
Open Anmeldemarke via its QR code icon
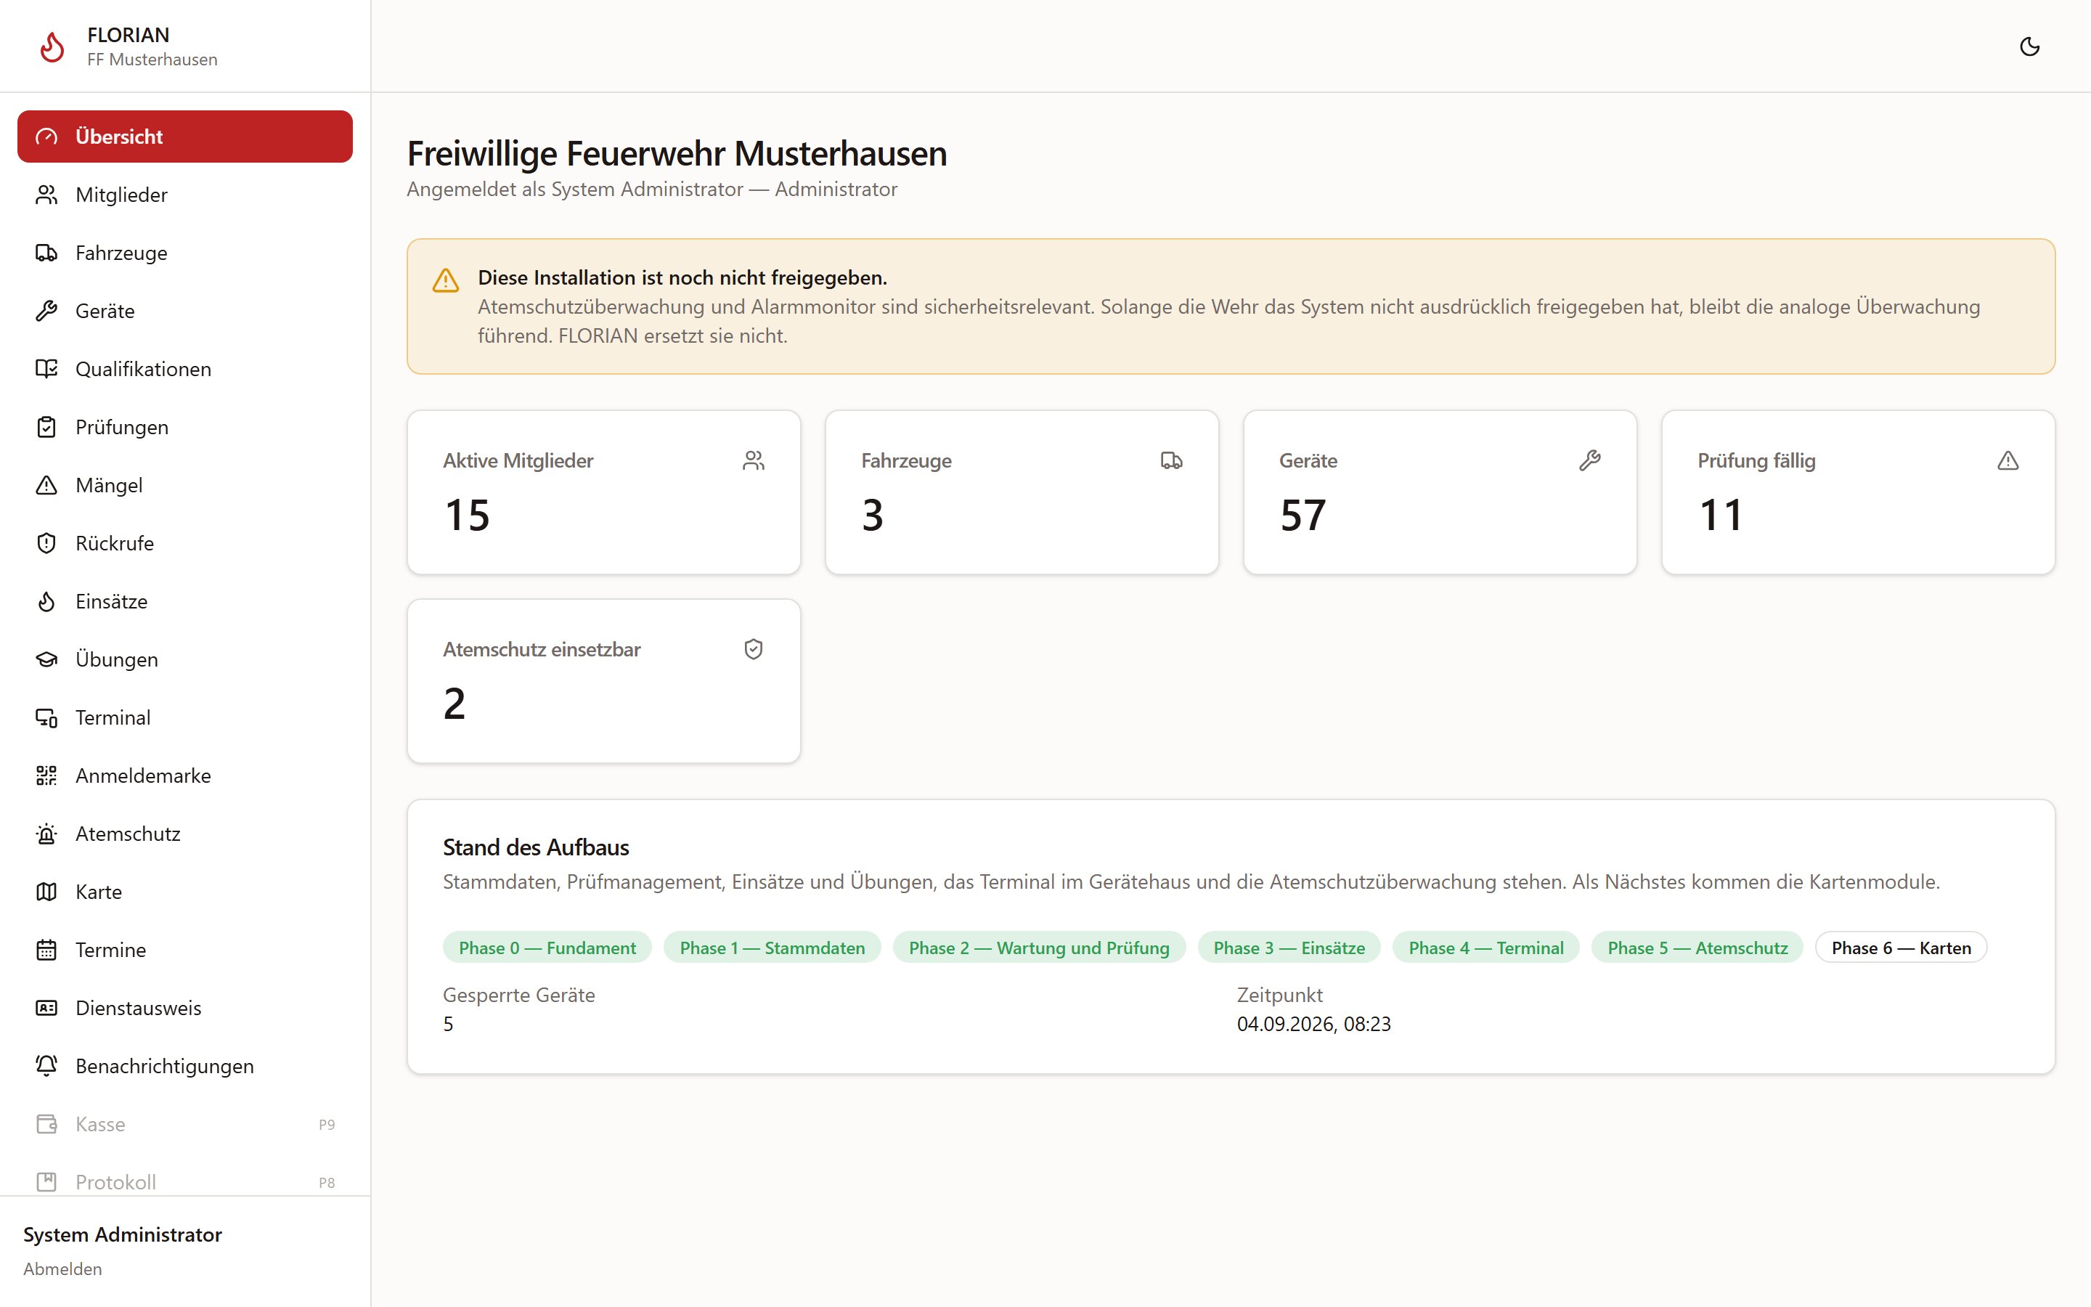click(x=46, y=775)
